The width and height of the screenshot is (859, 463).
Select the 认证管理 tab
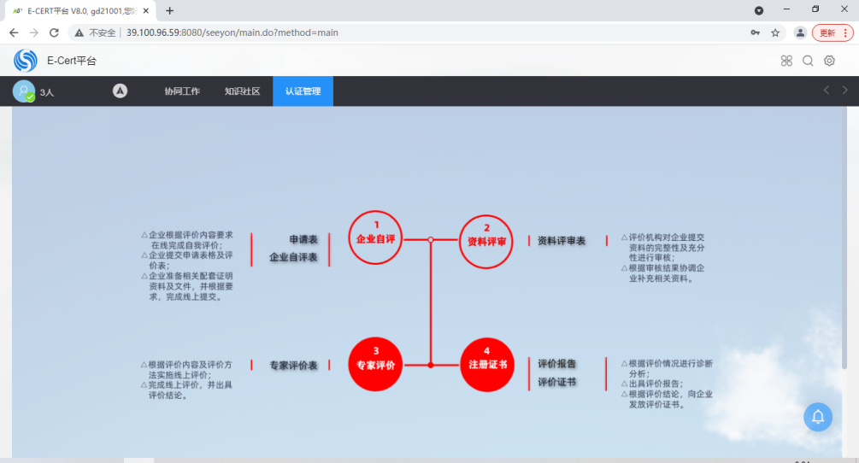pyautogui.click(x=303, y=91)
